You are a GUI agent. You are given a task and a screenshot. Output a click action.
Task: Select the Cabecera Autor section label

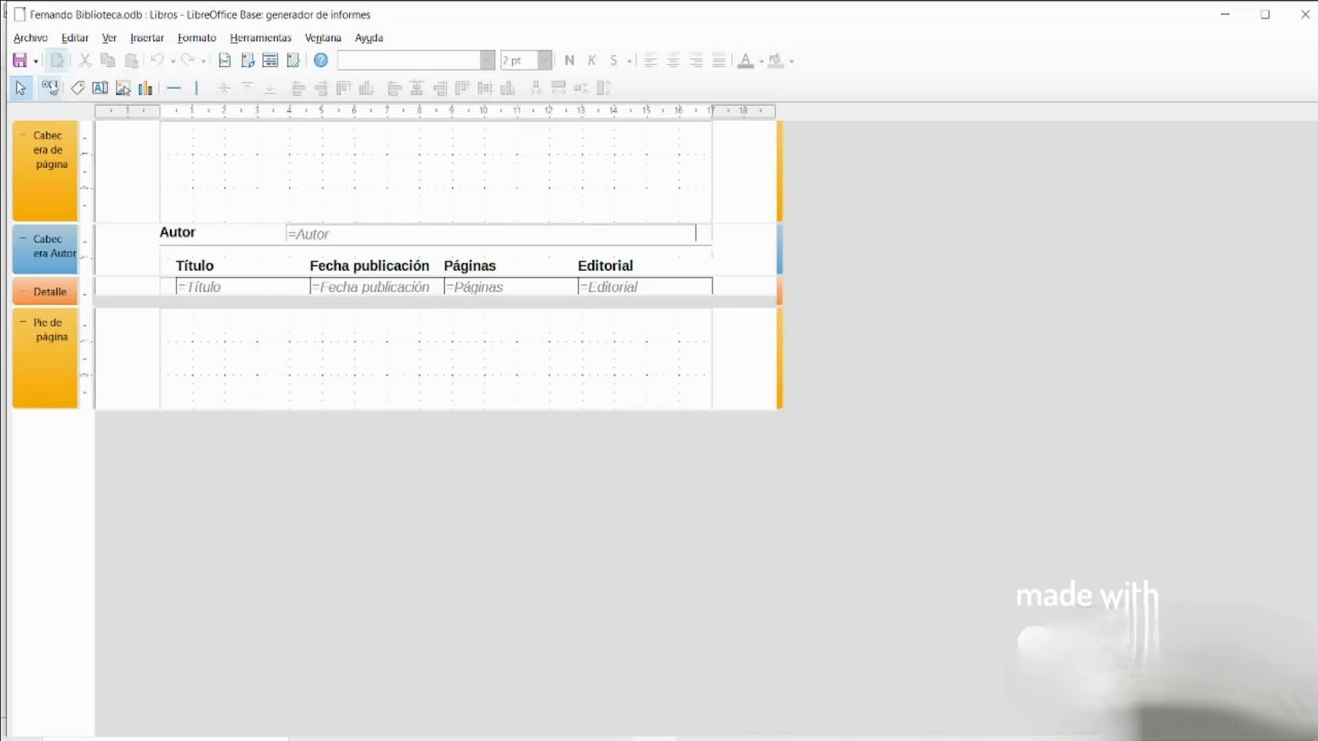click(49, 246)
